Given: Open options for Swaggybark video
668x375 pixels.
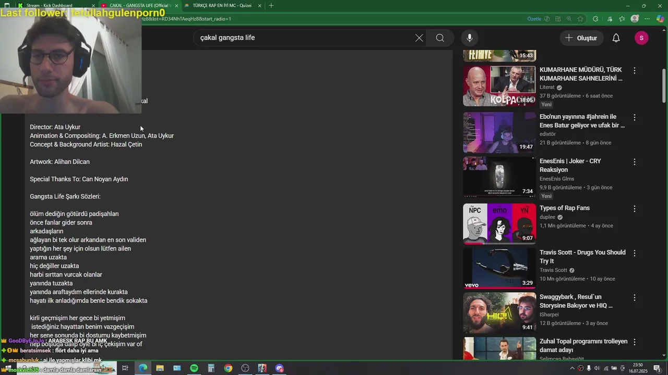Looking at the screenshot, I should [x=635, y=298].
